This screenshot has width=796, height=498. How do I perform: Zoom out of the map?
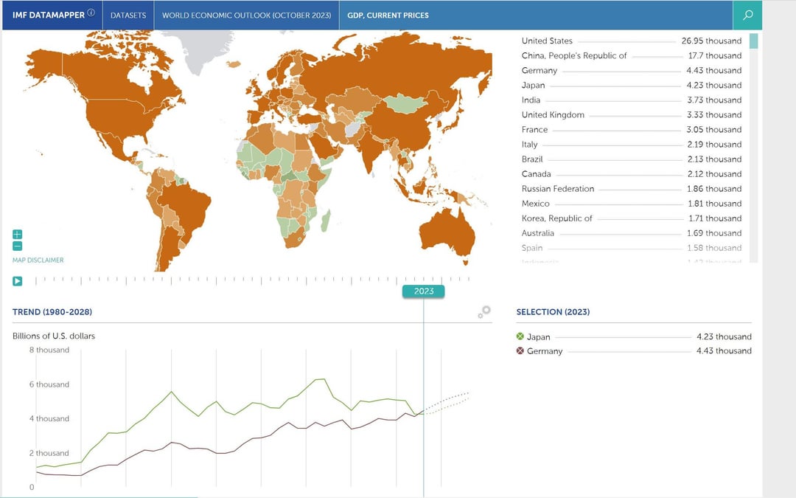18,246
